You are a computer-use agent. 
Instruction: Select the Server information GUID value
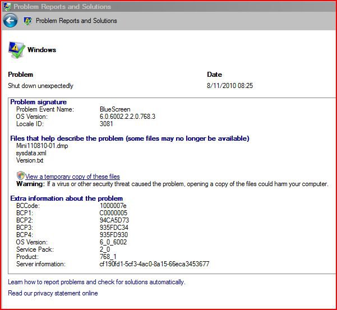pyautogui.click(x=154, y=264)
